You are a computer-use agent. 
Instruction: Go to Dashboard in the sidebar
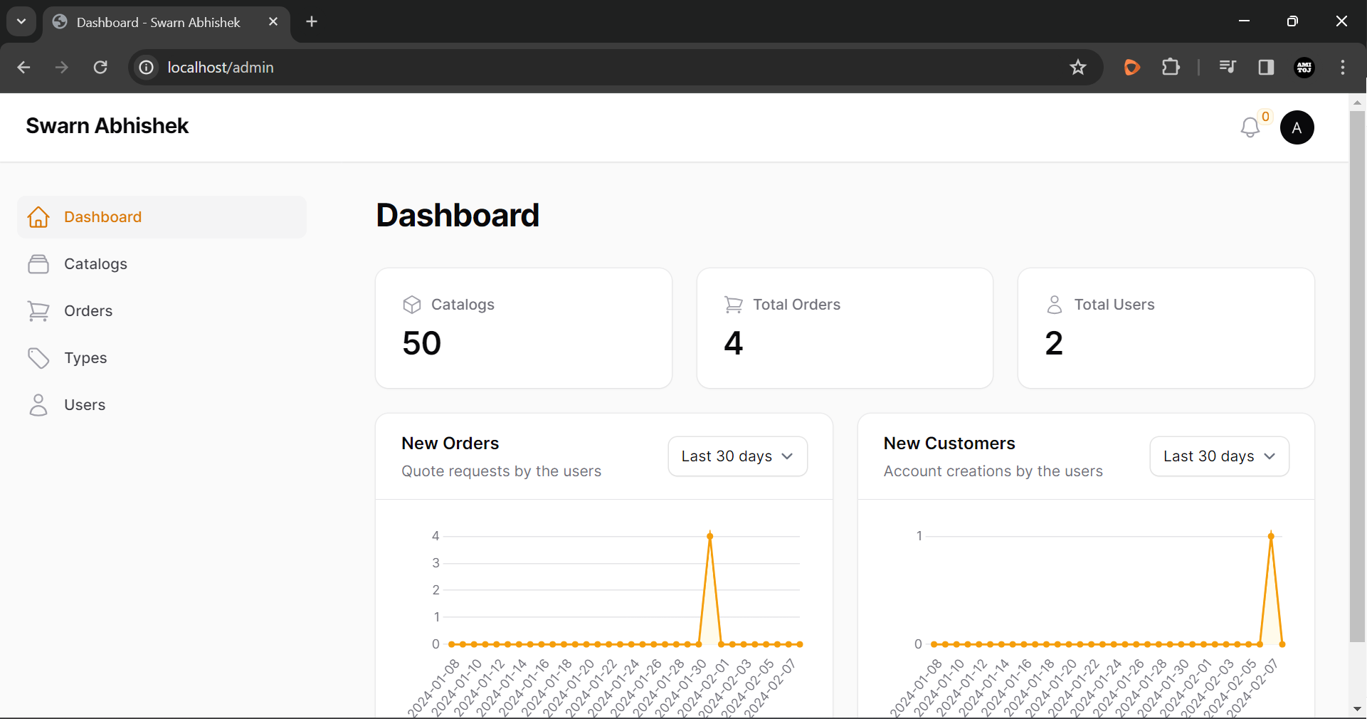point(162,217)
